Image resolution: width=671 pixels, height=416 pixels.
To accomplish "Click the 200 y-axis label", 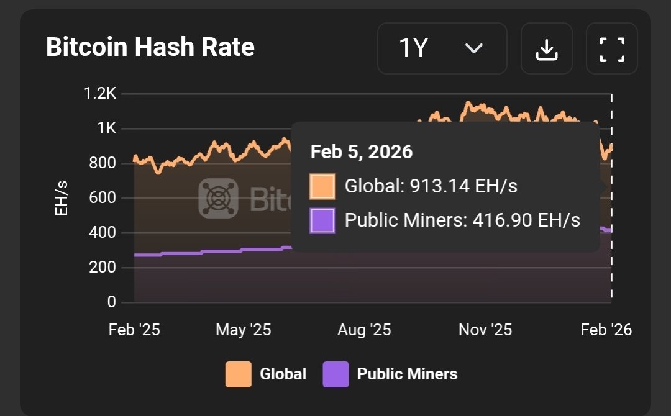I will point(103,267).
